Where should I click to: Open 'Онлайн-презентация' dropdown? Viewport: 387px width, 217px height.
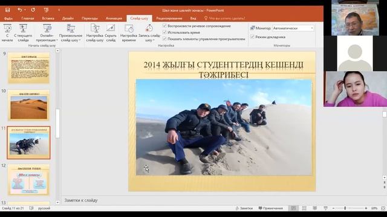point(47,33)
